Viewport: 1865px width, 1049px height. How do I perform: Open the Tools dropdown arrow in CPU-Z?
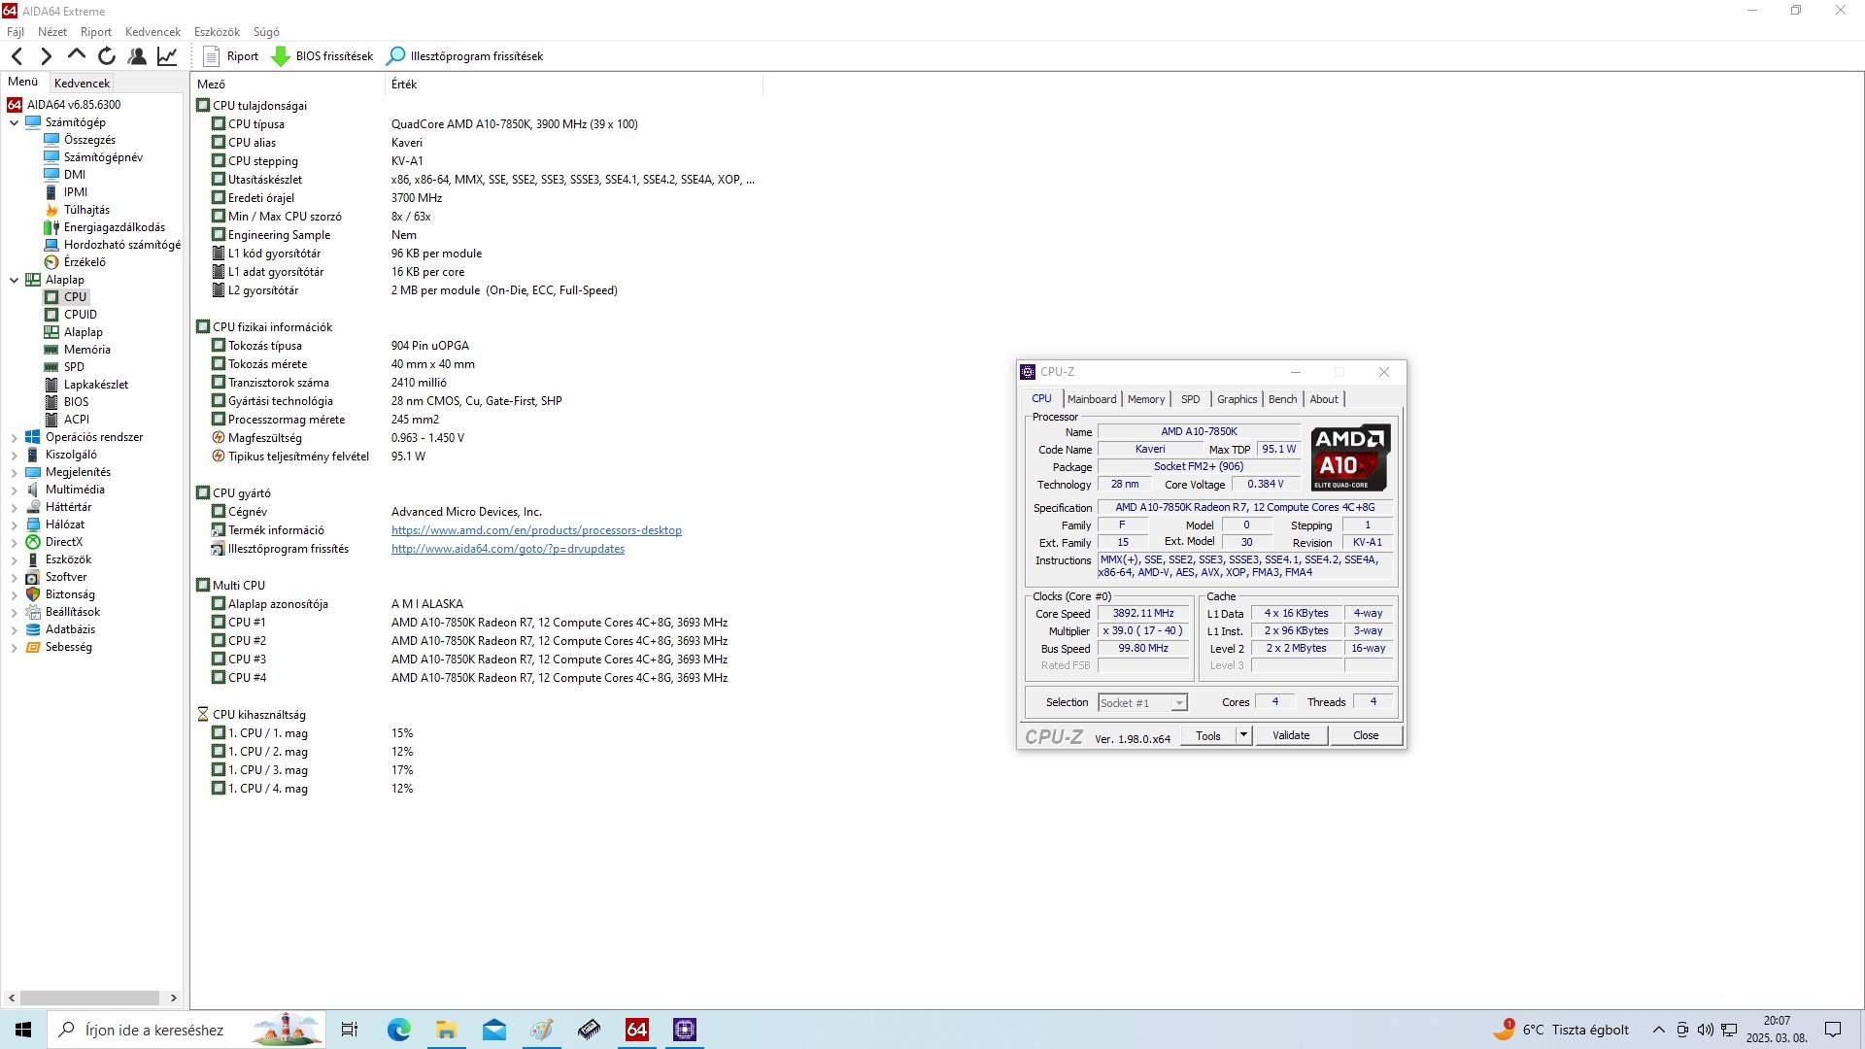click(x=1242, y=735)
